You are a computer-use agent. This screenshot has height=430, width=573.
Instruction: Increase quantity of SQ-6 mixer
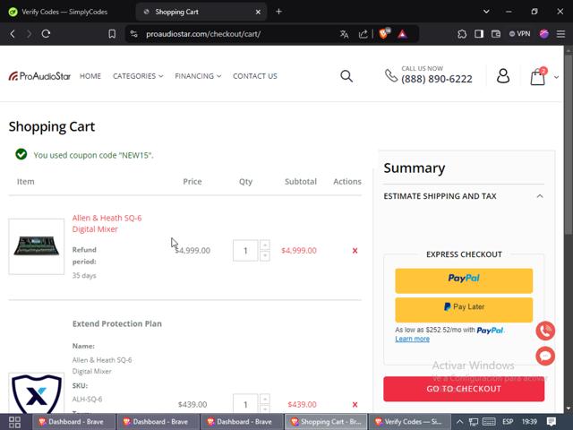pos(265,245)
